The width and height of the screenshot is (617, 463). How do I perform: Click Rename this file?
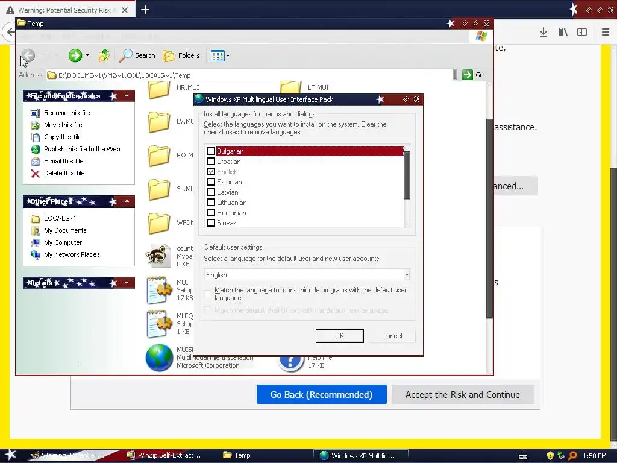[x=67, y=113]
